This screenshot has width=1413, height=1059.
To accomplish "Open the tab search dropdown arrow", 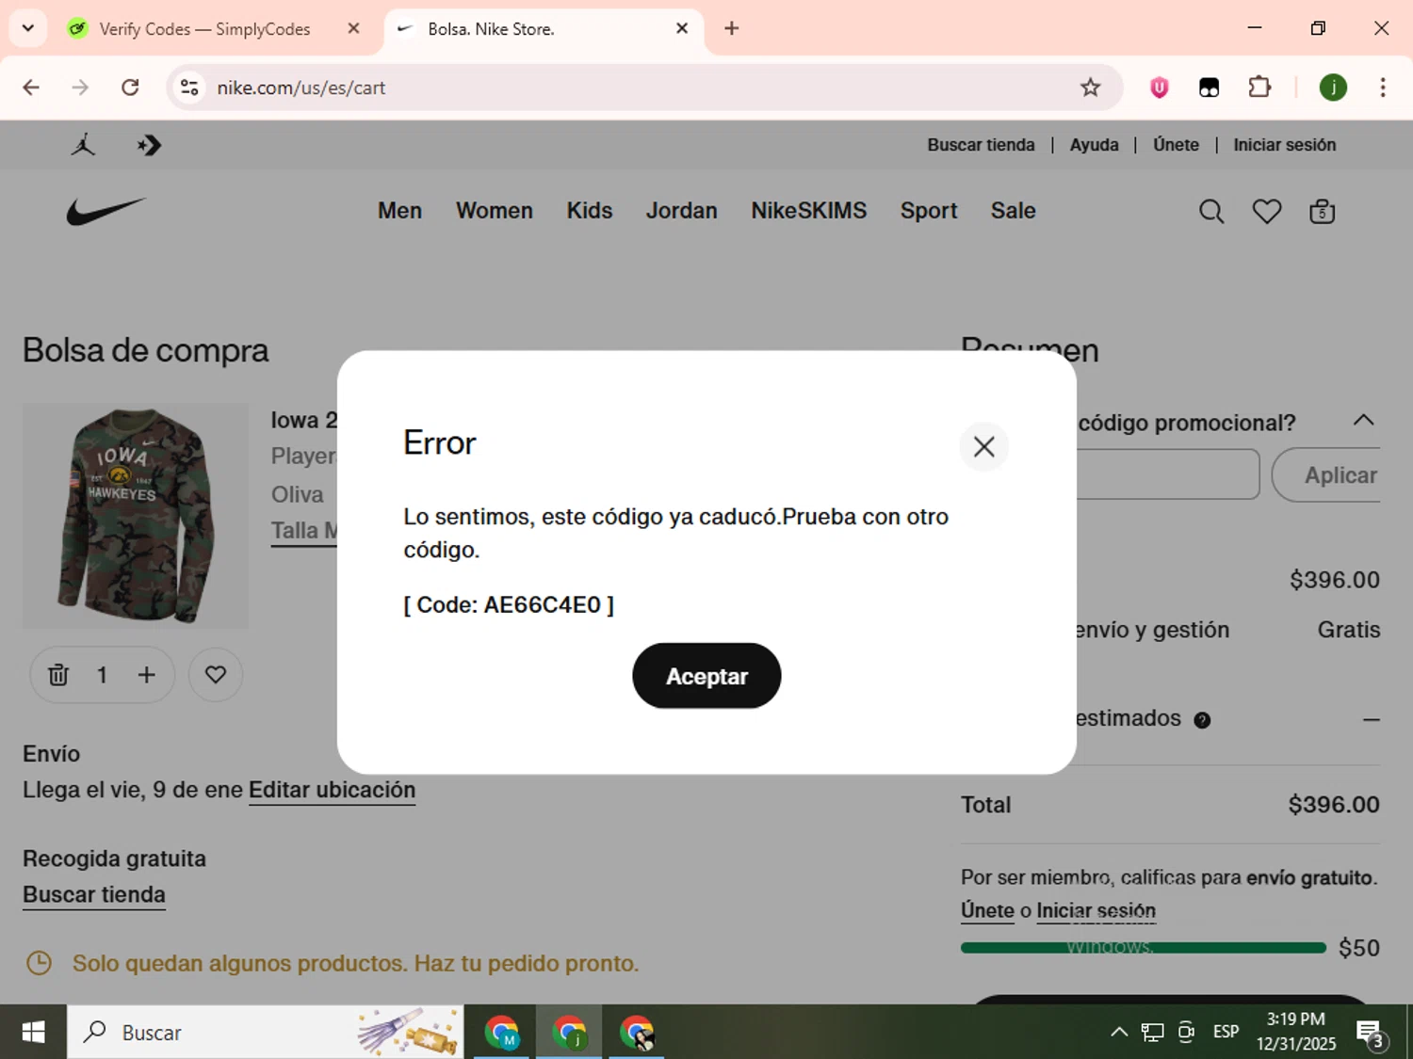I will (28, 28).
